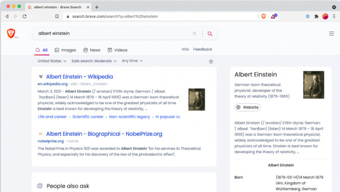Viewport: 340px width, 192px height.
Task: Click 'German-born theoretical physicist' panel description
Action: (x=262, y=90)
